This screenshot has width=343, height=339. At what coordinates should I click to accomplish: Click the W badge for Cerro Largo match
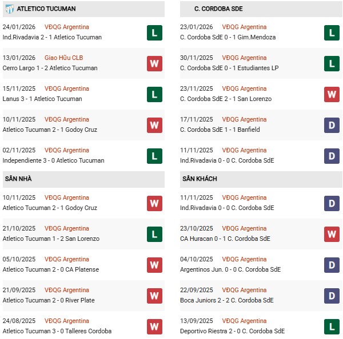pyautogui.click(x=154, y=63)
